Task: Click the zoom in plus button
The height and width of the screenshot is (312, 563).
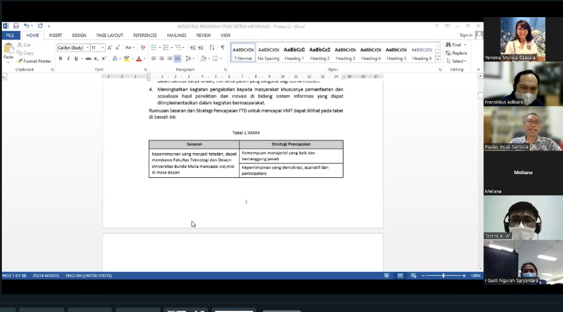Action: click(464, 275)
